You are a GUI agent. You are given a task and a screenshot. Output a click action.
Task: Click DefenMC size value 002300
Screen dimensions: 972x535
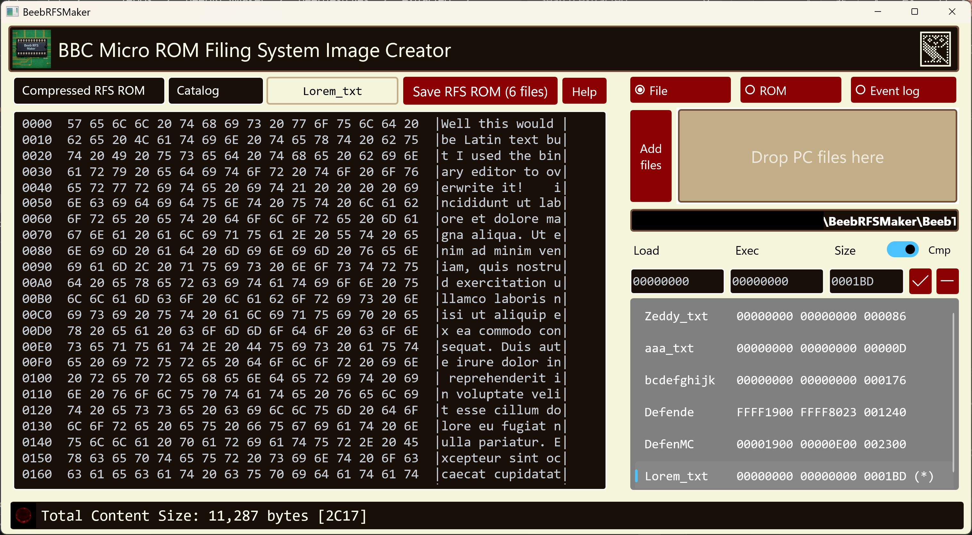point(885,444)
